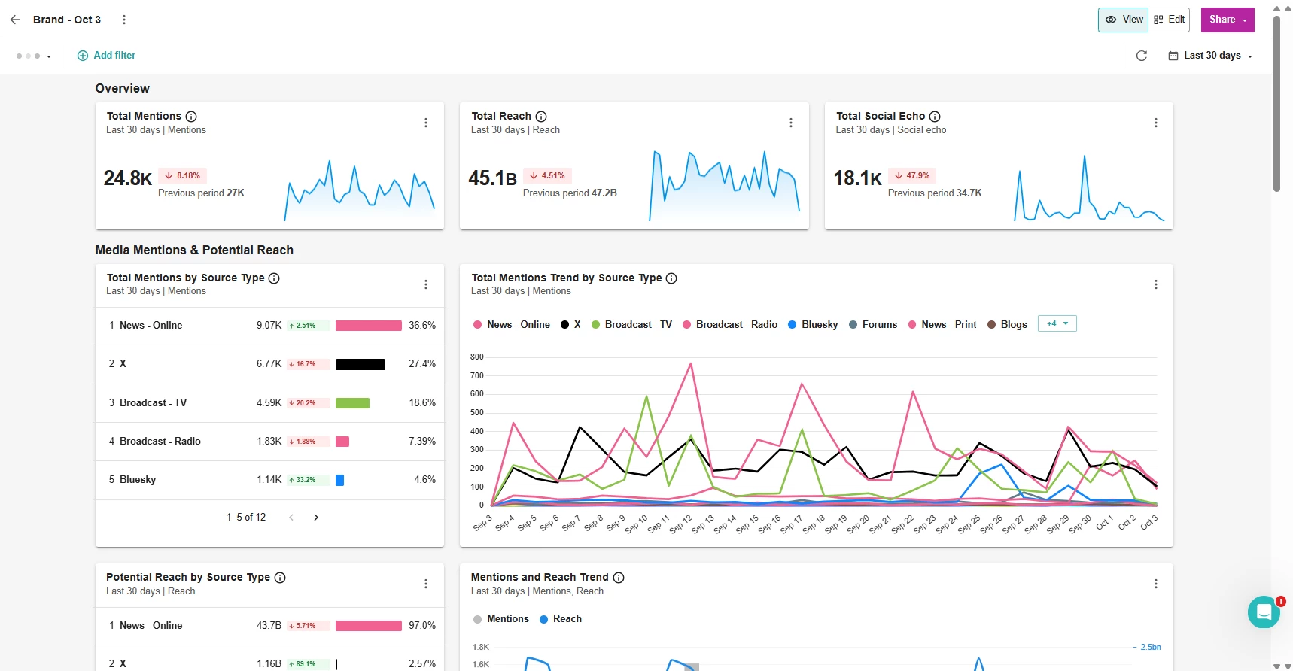This screenshot has height=671, width=1293.
Task: Open the three-dots filter dropdown
Action: point(34,56)
